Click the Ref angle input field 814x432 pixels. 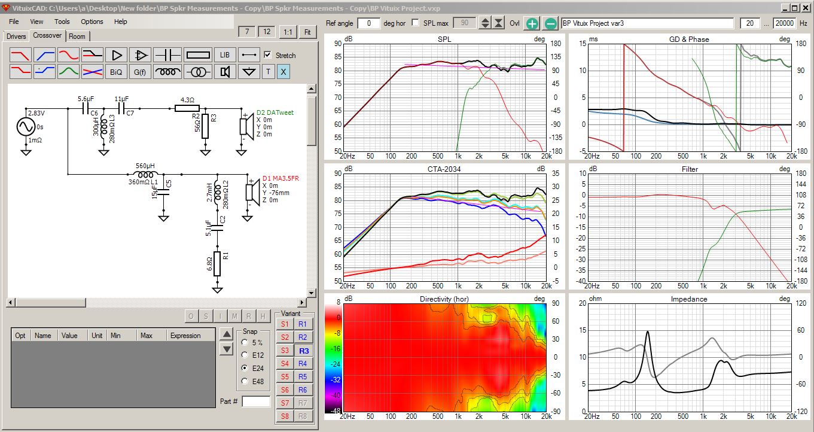tap(368, 23)
